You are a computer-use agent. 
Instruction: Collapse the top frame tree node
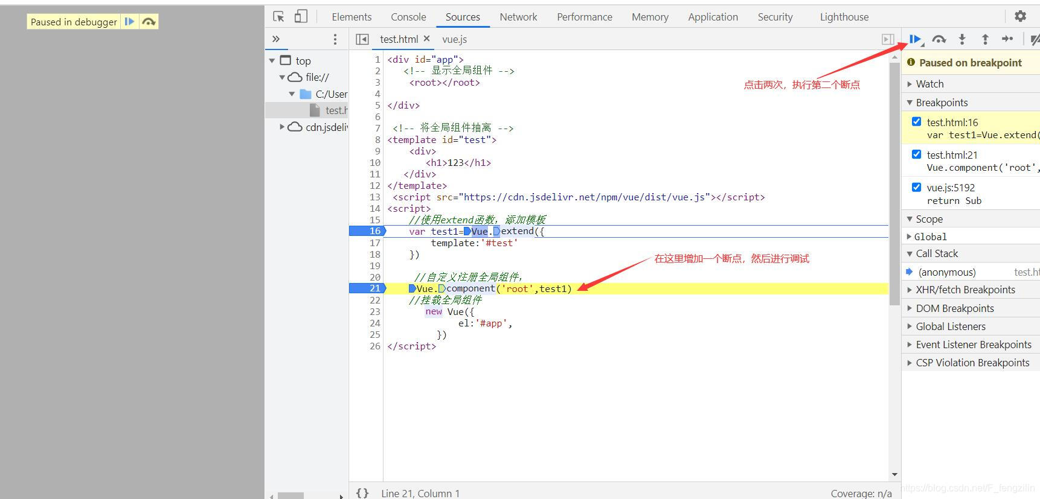pos(272,60)
